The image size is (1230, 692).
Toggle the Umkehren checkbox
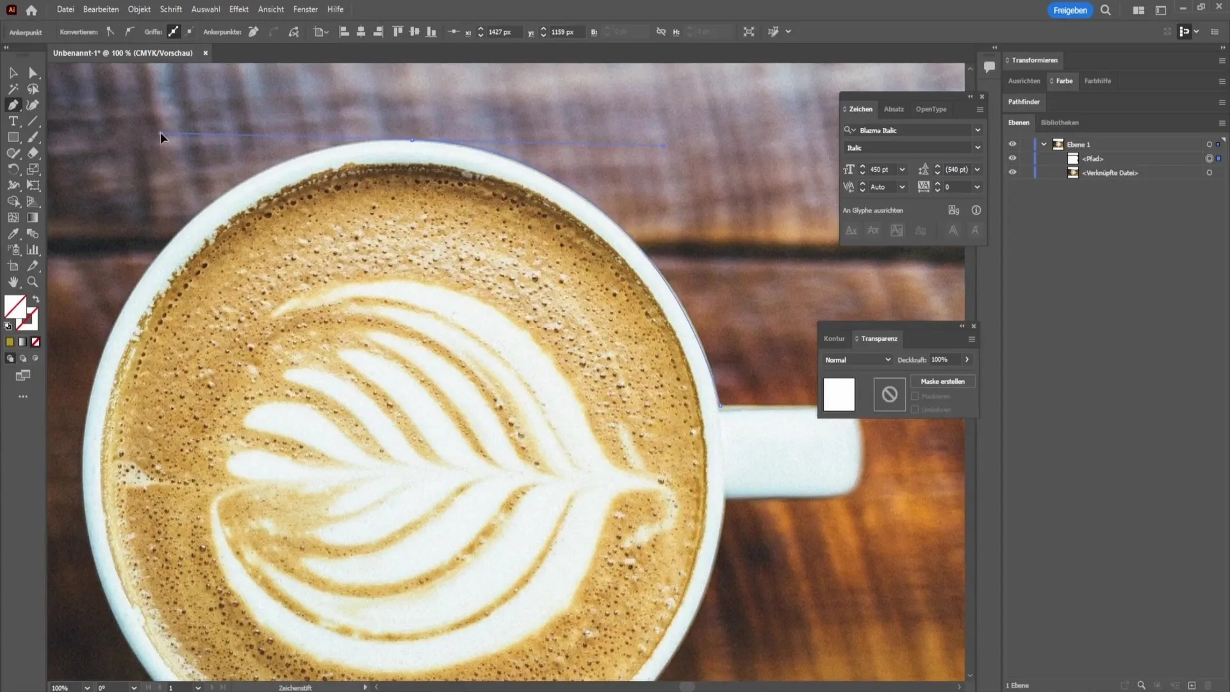pyautogui.click(x=915, y=409)
